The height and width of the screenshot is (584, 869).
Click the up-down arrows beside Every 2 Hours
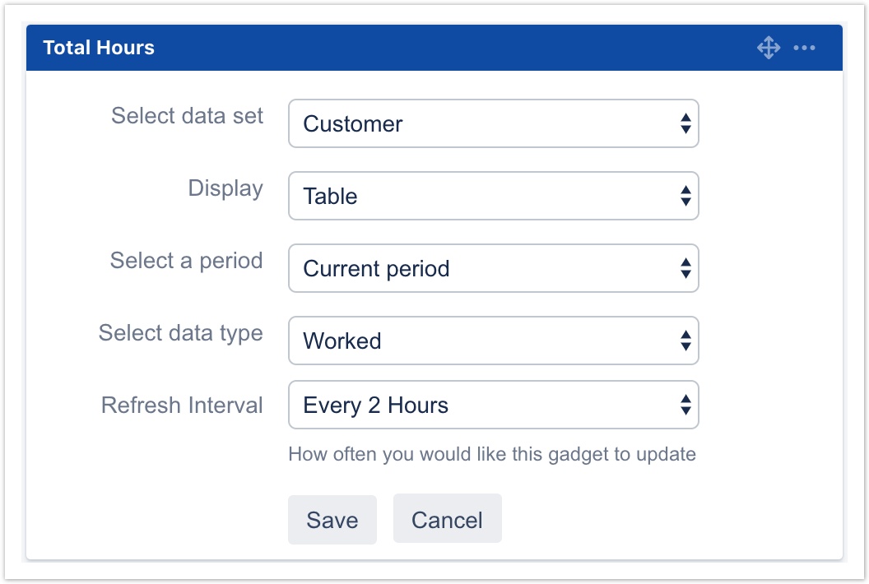tap(685, 406)
